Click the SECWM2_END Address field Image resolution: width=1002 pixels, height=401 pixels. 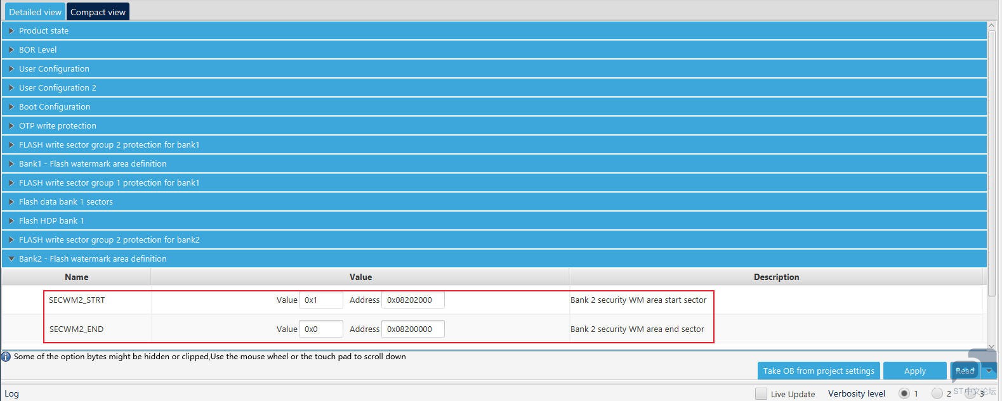coord(412,329)
